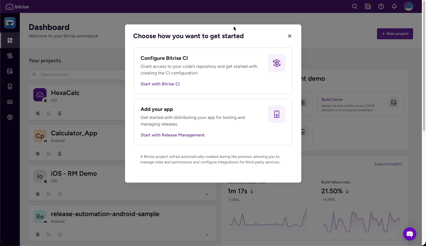The height and width of the screenshot is (246, 426).
Task: Open Calculator_App build cache icon
Action: point(49,154)
